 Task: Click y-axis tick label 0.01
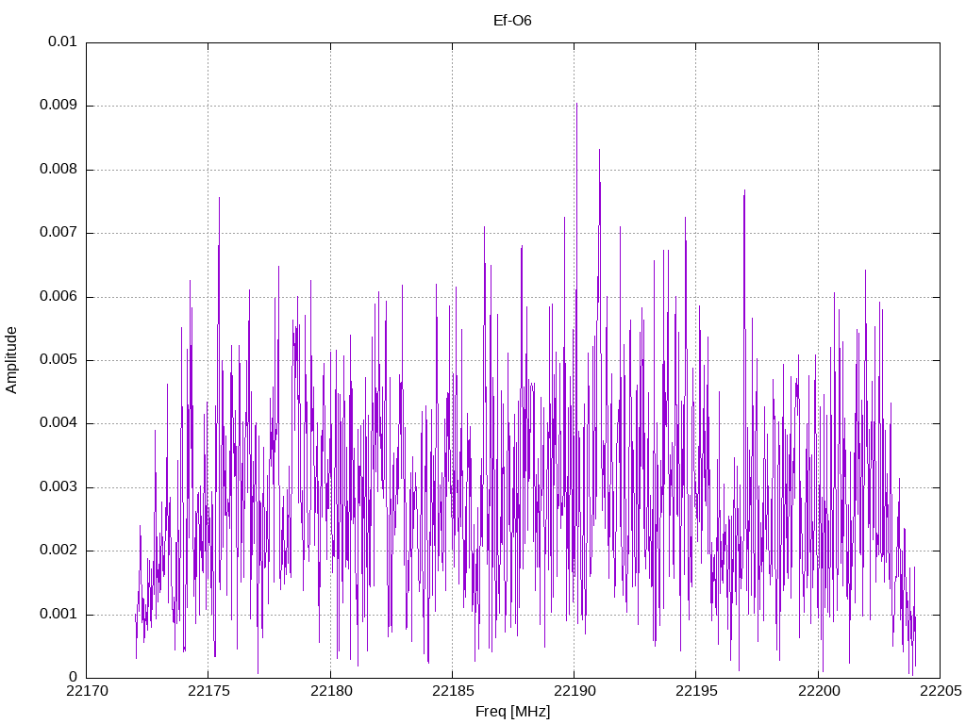pyautogui.click(x=62, y=41)
